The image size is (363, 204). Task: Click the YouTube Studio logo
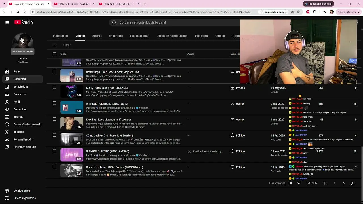click(24, 22)
